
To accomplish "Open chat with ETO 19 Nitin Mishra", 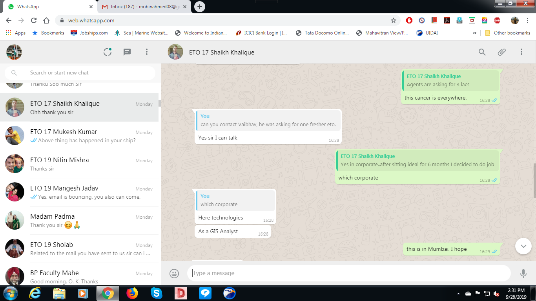I will pyautogui.click(x=79, y=164).
